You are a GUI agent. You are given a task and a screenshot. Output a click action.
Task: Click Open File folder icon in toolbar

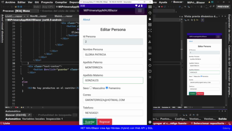click(x=16, y=7)
